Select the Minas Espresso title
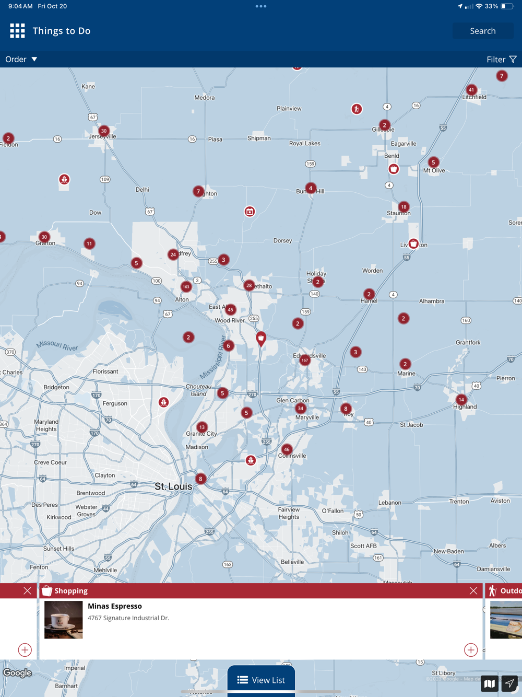The image size is (522, 697). 115,606
